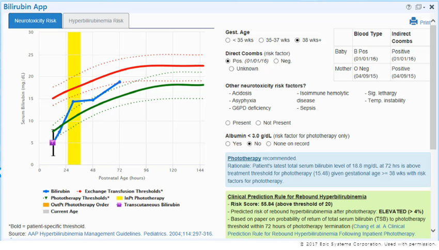
Task: Click Risk Score: 55.84 text
Action: click(x=281, y=204)
